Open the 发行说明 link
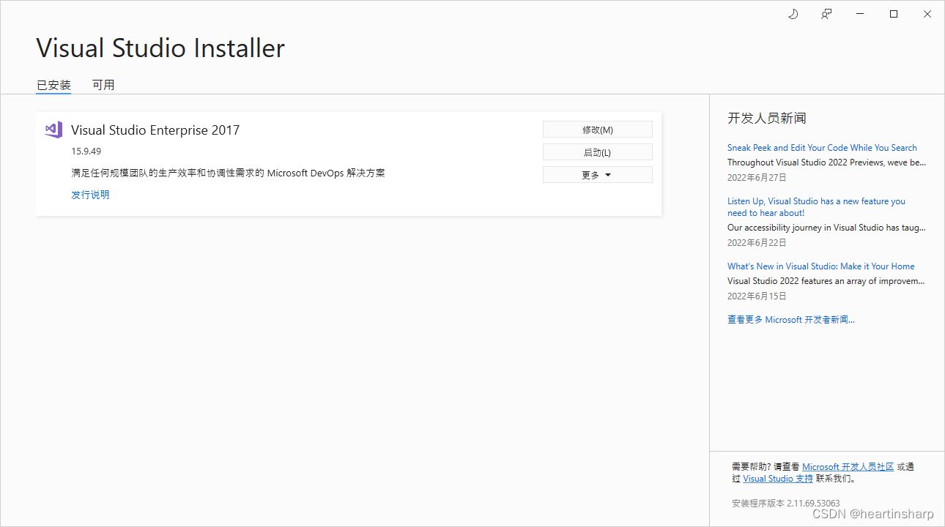 [x=90, y=195]
